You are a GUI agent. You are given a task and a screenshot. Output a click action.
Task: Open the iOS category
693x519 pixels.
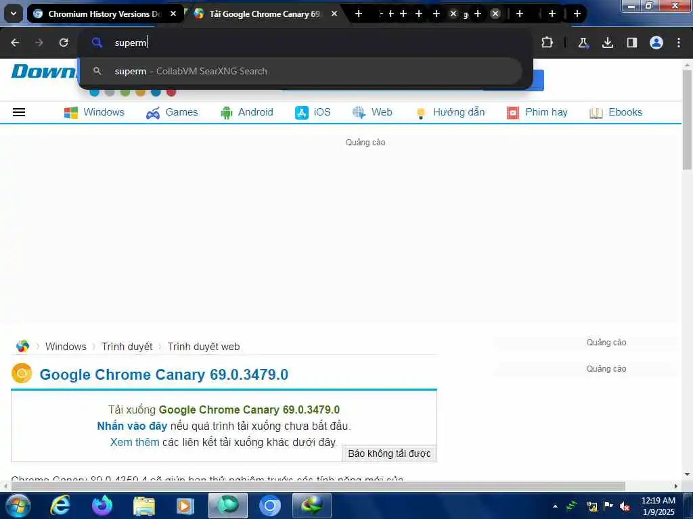click(313, 112)
